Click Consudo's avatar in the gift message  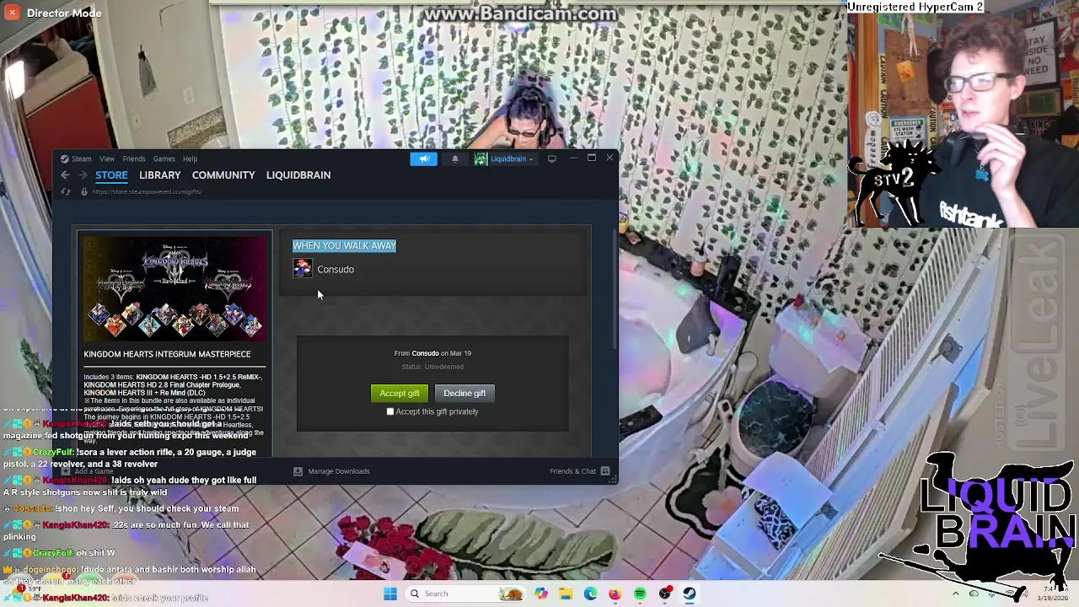click(303, 269)
